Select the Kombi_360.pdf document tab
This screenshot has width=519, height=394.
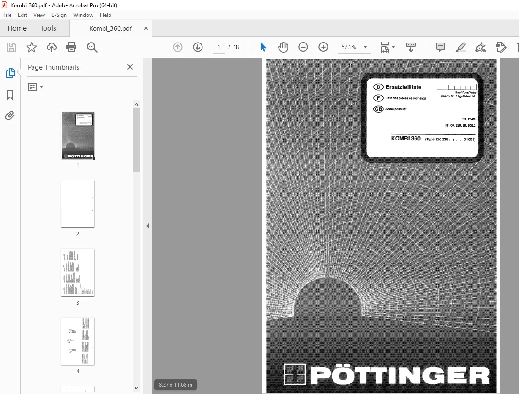(110, 28)
